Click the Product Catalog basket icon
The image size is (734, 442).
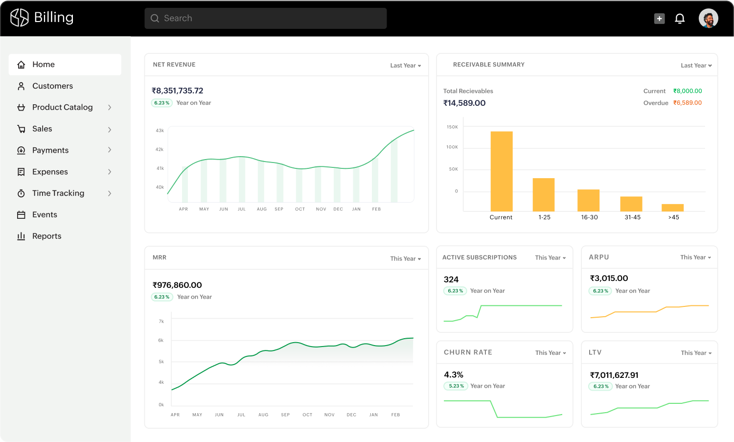click(21, 107)
